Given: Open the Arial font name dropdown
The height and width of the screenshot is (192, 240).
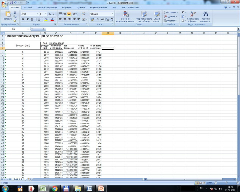Looking at the screenshot, I should pos(38,14).
